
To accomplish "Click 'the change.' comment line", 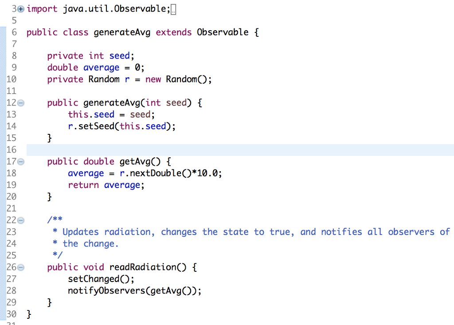I will pyautogui.click(x=86, y=243).
